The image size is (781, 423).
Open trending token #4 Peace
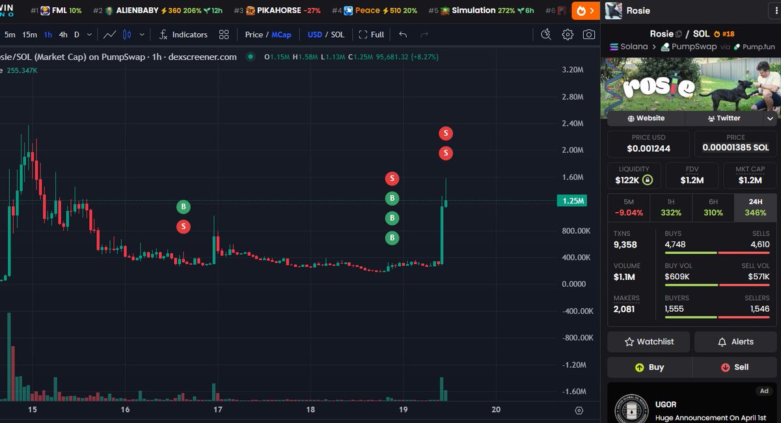[x=374, y=10]
